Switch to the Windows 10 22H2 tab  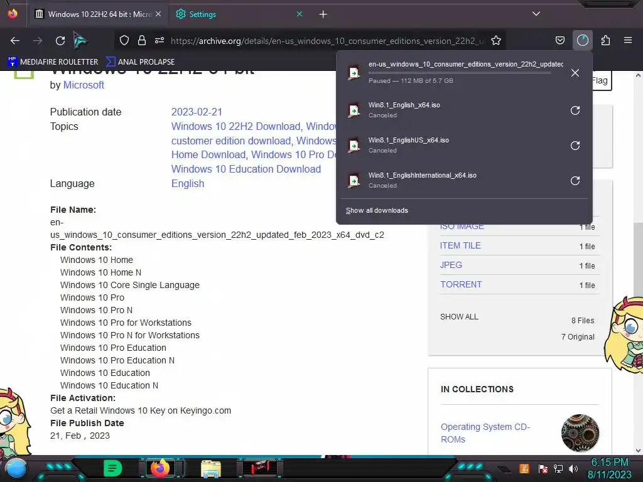coord(99,14)
